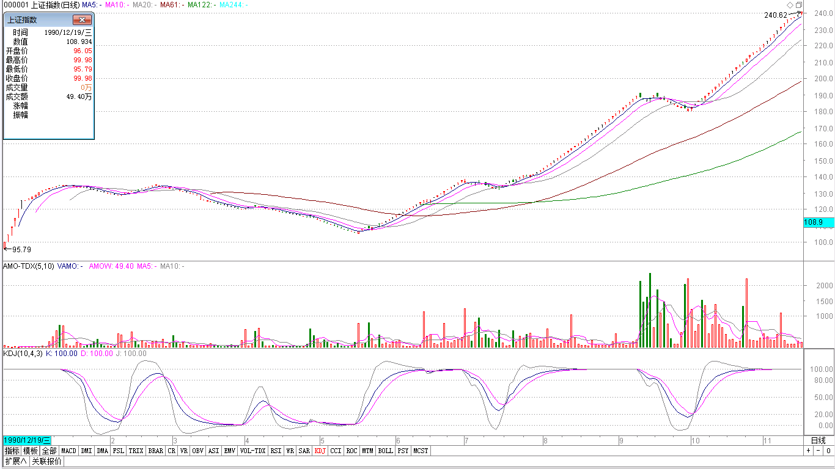This screenshot has height=469, width=835.
Task: Open the 模板 tab
Action: point(31,451)
